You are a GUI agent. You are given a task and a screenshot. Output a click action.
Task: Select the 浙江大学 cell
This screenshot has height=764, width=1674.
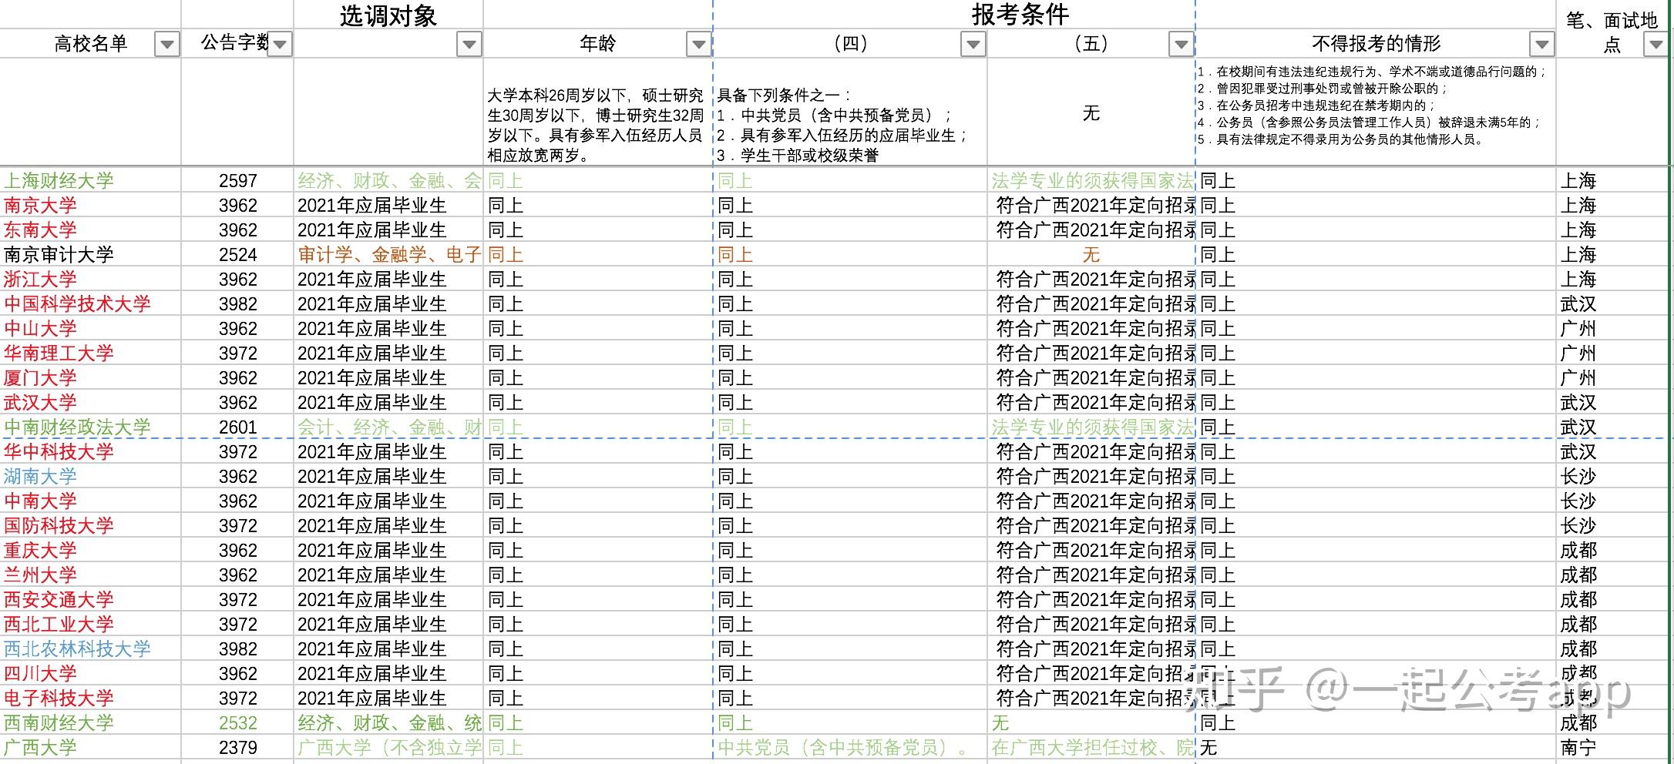(91, 280)
